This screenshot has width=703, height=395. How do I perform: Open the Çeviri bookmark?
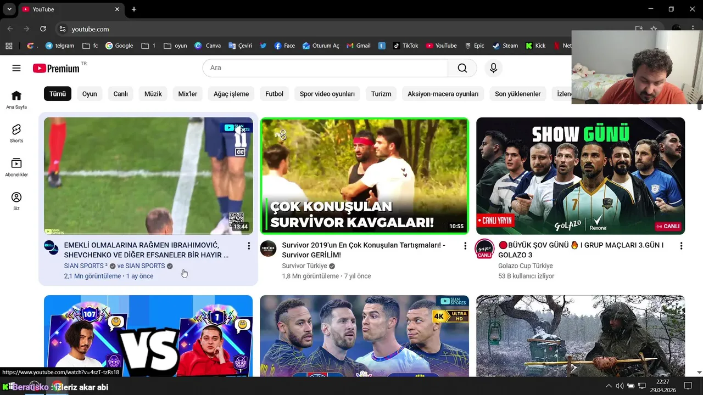(240, 46)
